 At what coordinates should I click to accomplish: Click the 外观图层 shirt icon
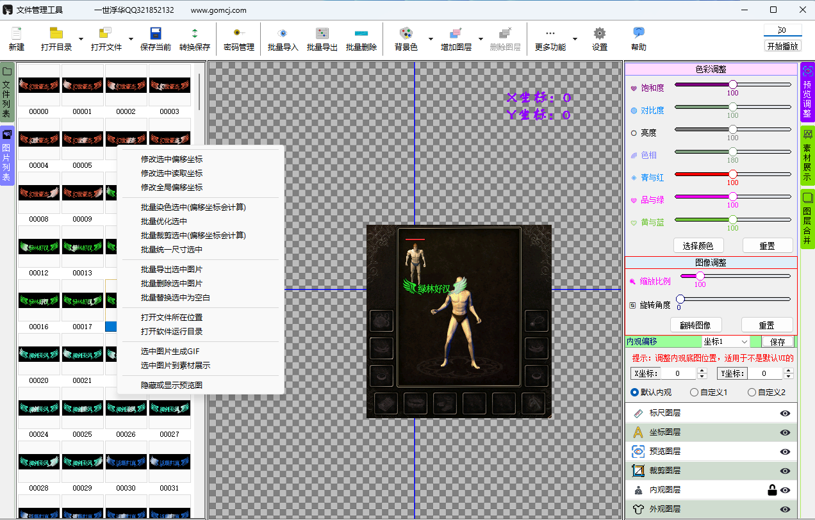pyautogui.click(x=638, y=510)
